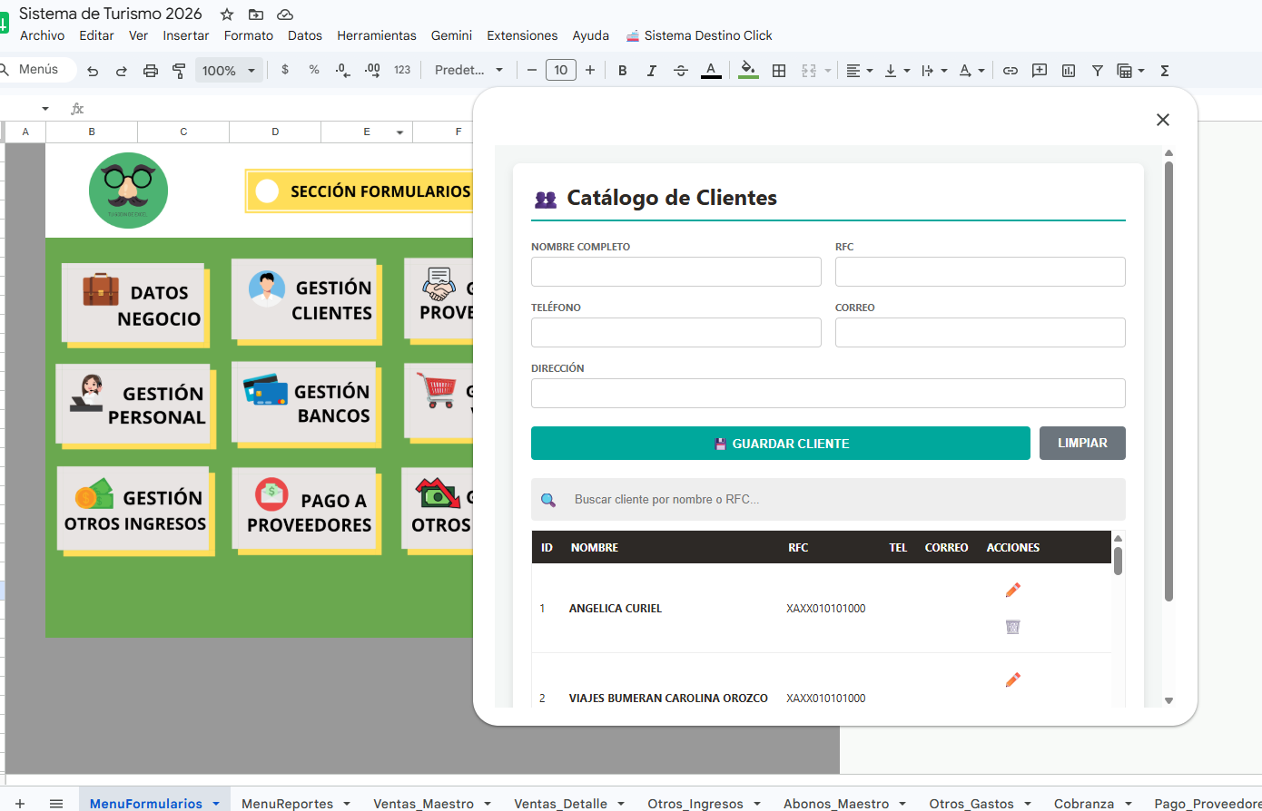The image size is (1262, 811).
Task: Click GUARDAR CLIENTE button
Action: tap(781, 444)
